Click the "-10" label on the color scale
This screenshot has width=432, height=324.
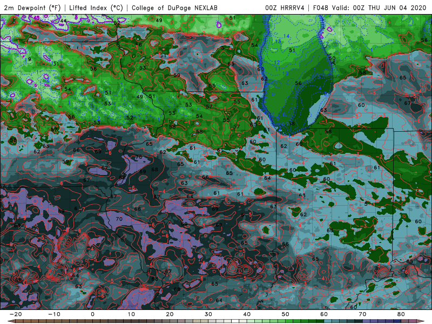tap(54, 314)
